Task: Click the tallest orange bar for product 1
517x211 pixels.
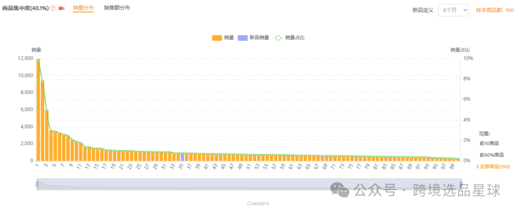Action: click(38, 110)
